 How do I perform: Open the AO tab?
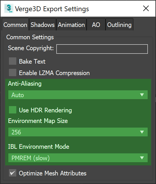96,24
